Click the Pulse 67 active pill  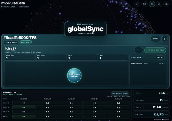click(11, 42)
